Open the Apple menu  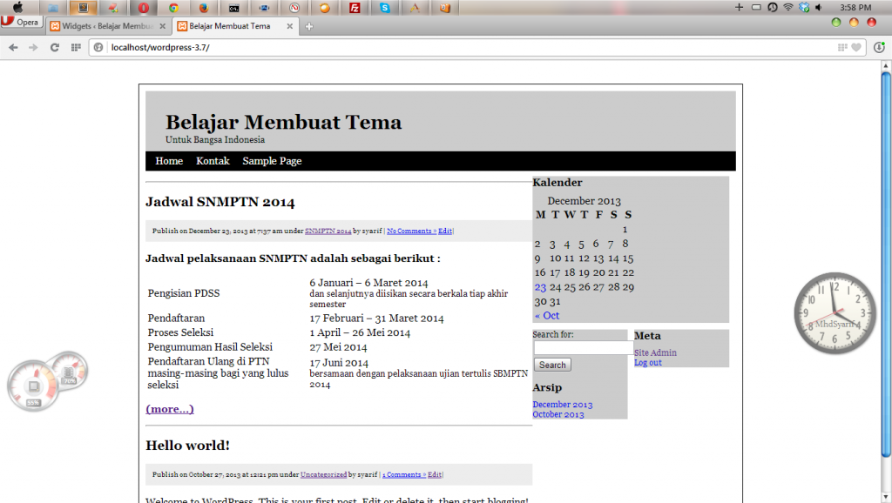point(18,8)
